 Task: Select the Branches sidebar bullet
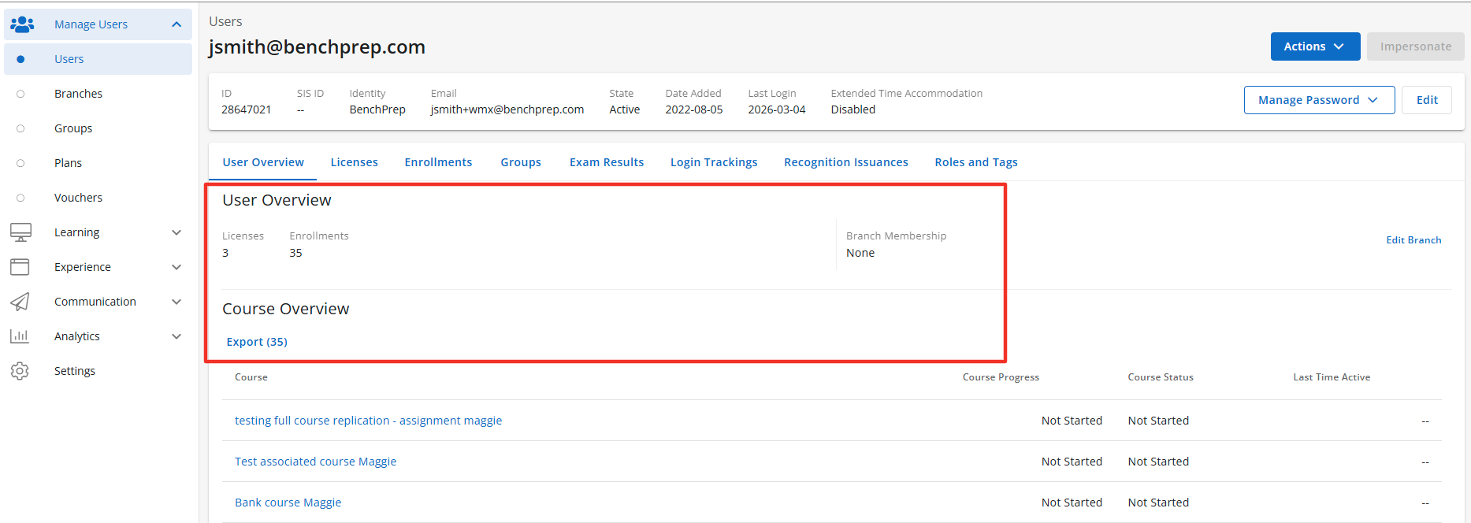[x=20, y=94]
